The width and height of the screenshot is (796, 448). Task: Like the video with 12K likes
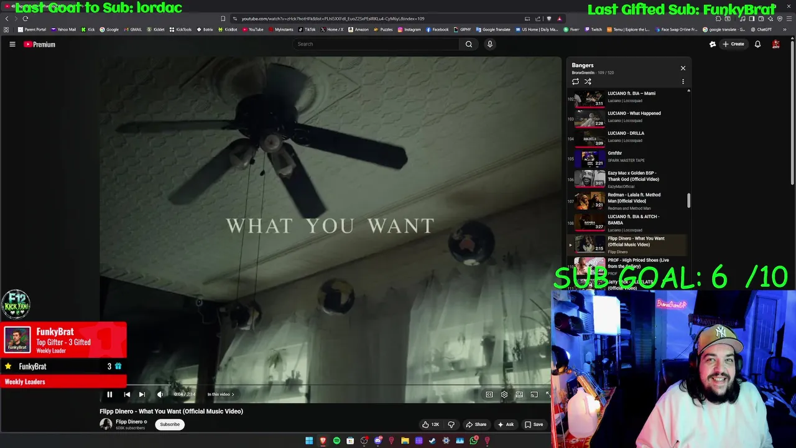pos(430,424)
